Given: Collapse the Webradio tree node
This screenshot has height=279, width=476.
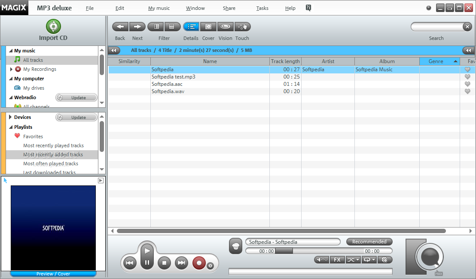Looking at the screenshot, I should pos(11,97).
